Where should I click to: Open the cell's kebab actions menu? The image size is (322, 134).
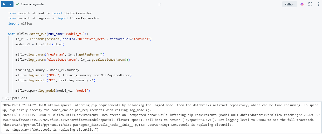point(318,4)
